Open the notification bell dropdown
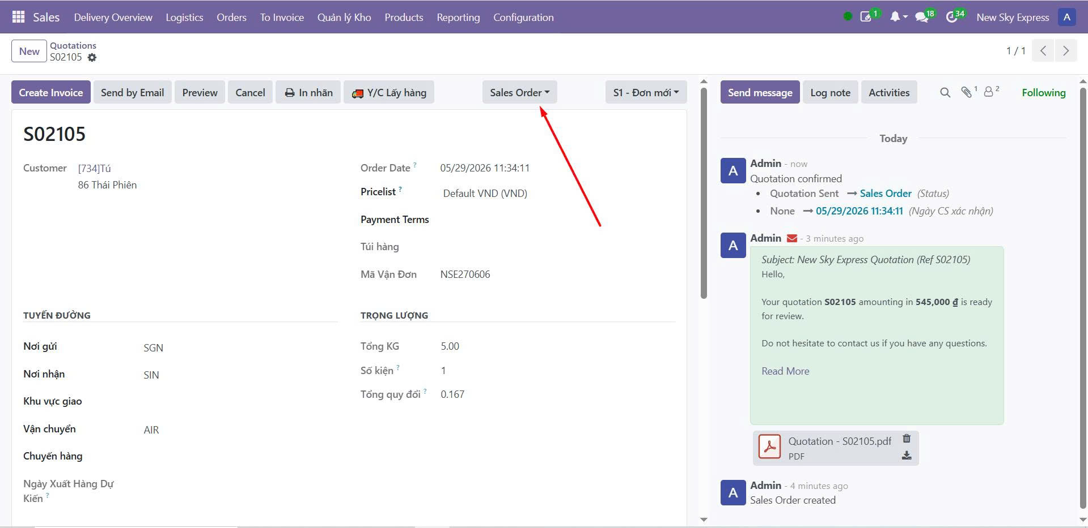The width and height of the screenshot is (1088, 528). [898, 17]
